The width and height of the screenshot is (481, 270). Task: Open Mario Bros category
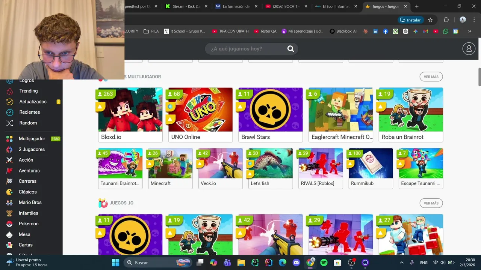tap(30, 202)
